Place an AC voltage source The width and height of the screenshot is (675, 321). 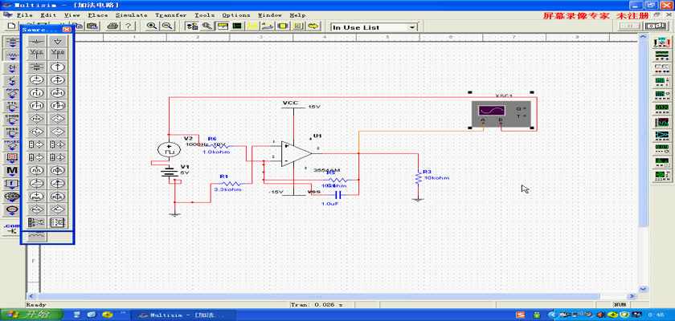[37, 80]
